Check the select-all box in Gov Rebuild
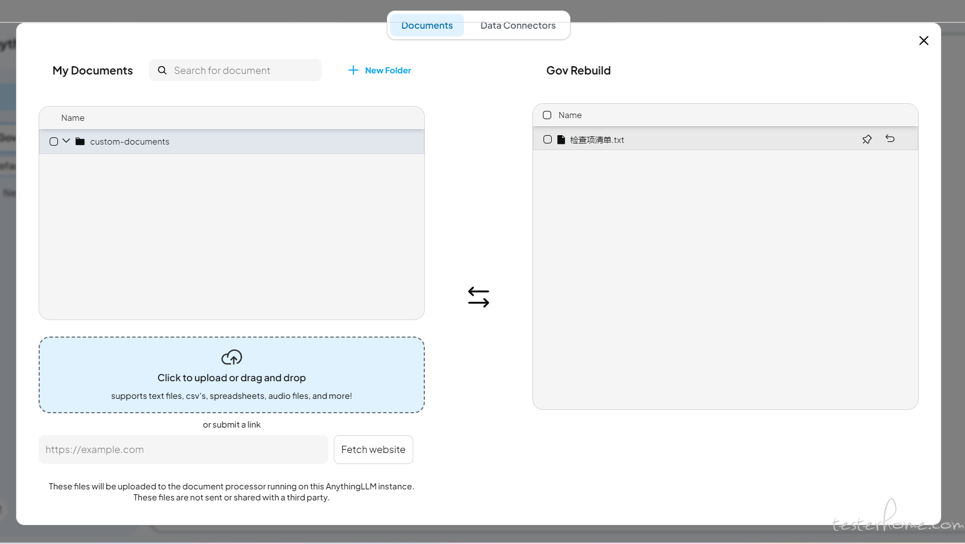 tap(547, 115)
